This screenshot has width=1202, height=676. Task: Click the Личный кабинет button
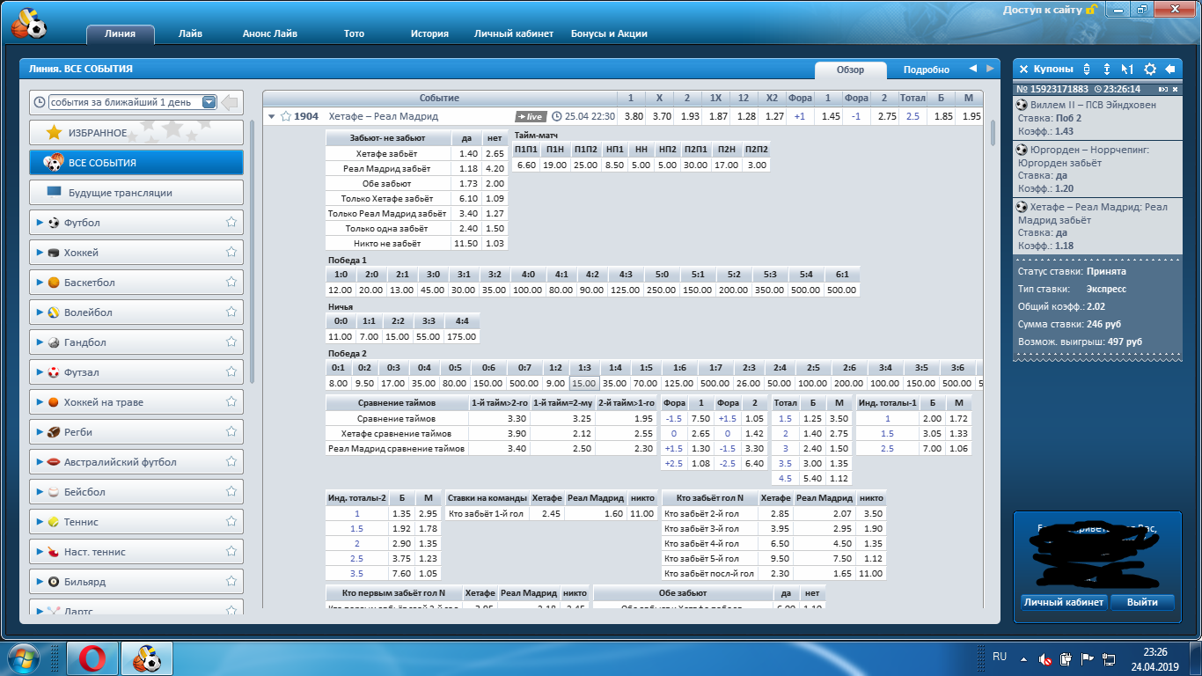pyautogui.click(x=1063, y=602)
